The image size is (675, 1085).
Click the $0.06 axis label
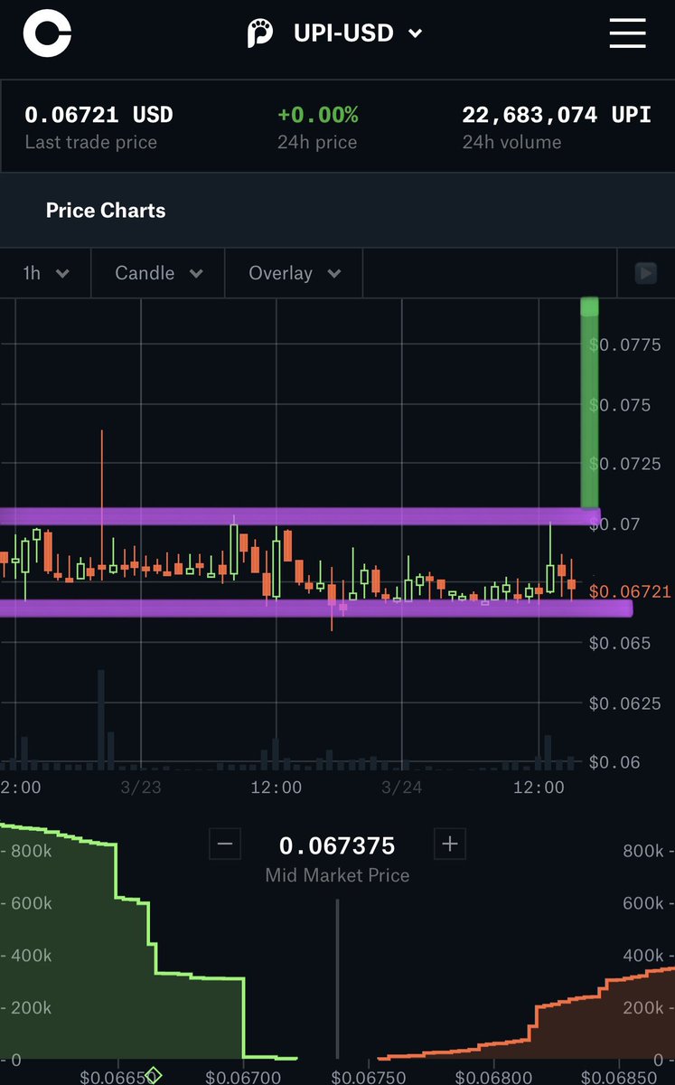(x=614, y=762)
